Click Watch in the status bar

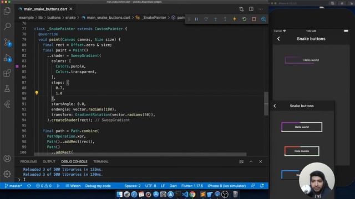coord(73,186)
